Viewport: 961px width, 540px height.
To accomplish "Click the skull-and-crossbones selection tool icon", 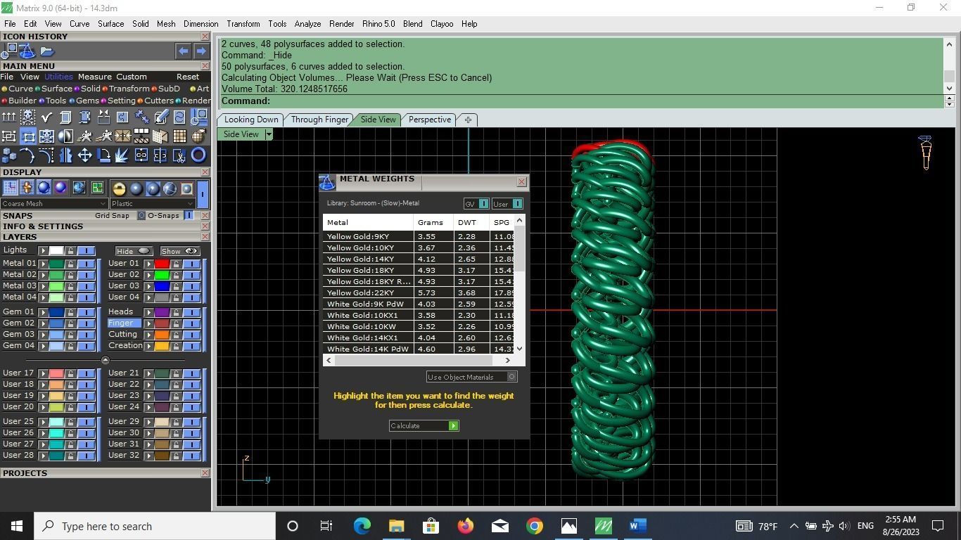I will click(28, 117).
